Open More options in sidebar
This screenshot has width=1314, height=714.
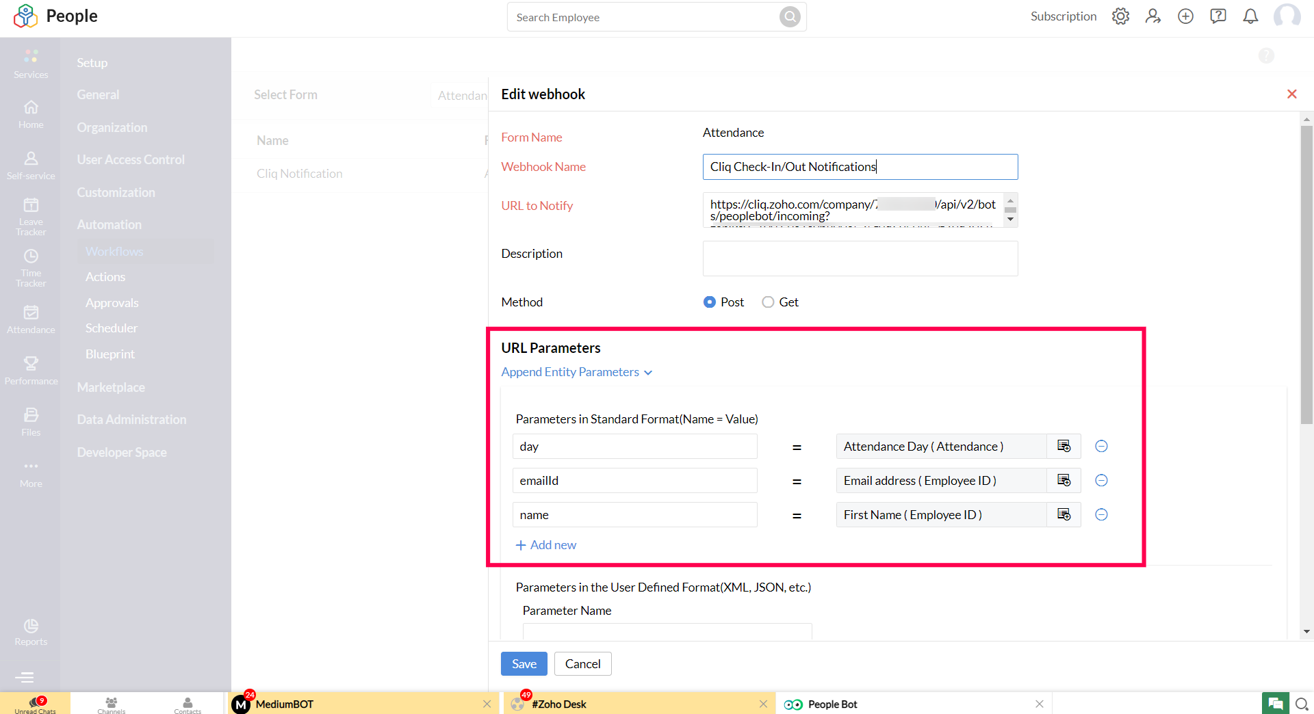[x=31, y=474]
